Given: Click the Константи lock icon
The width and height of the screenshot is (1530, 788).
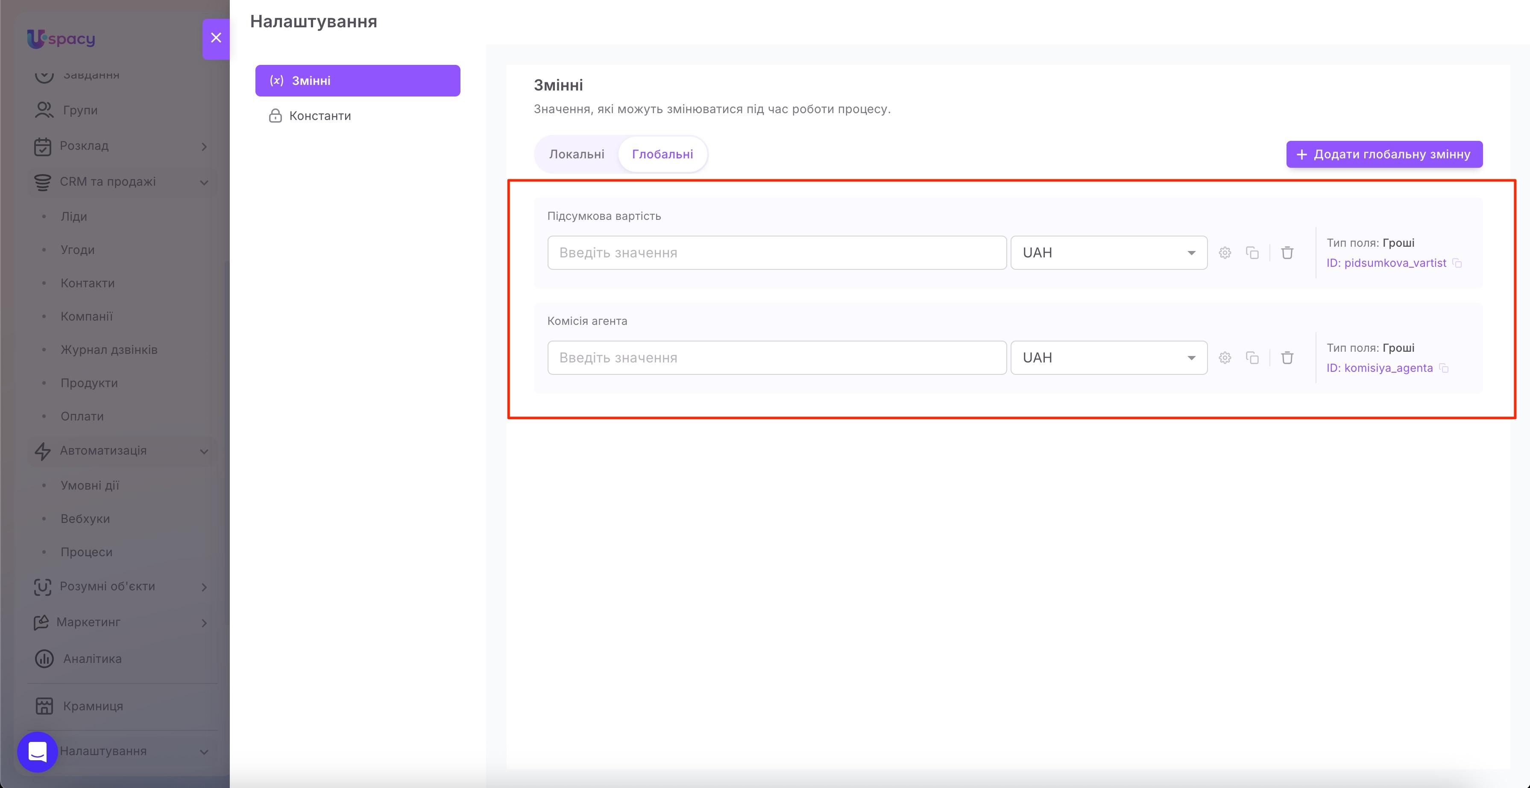Looking at the screenshot, I should (x=275, y=116).
